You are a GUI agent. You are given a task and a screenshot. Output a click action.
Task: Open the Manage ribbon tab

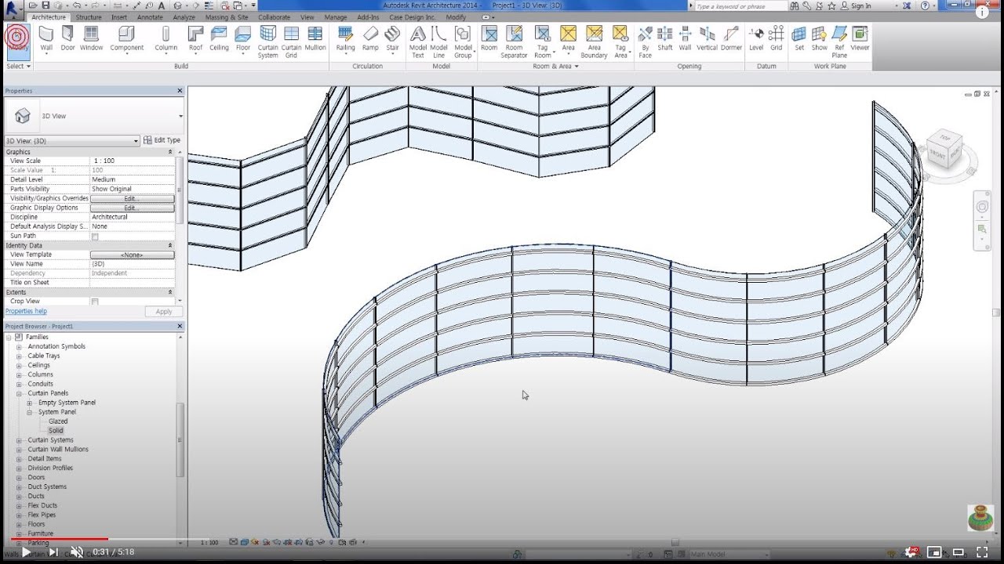(336, 17)
